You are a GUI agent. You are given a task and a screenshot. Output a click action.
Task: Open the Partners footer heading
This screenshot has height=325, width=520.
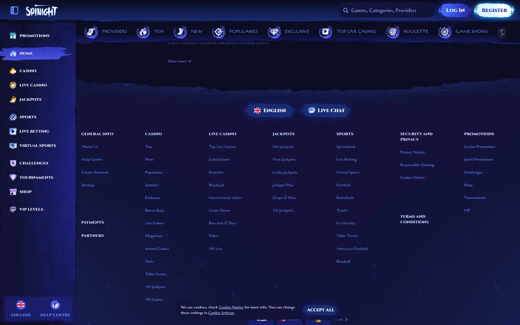(x=92, y=236)
